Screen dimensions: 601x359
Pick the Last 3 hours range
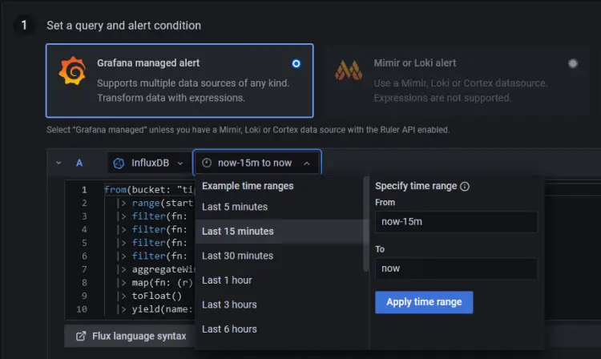pos(229,305)
